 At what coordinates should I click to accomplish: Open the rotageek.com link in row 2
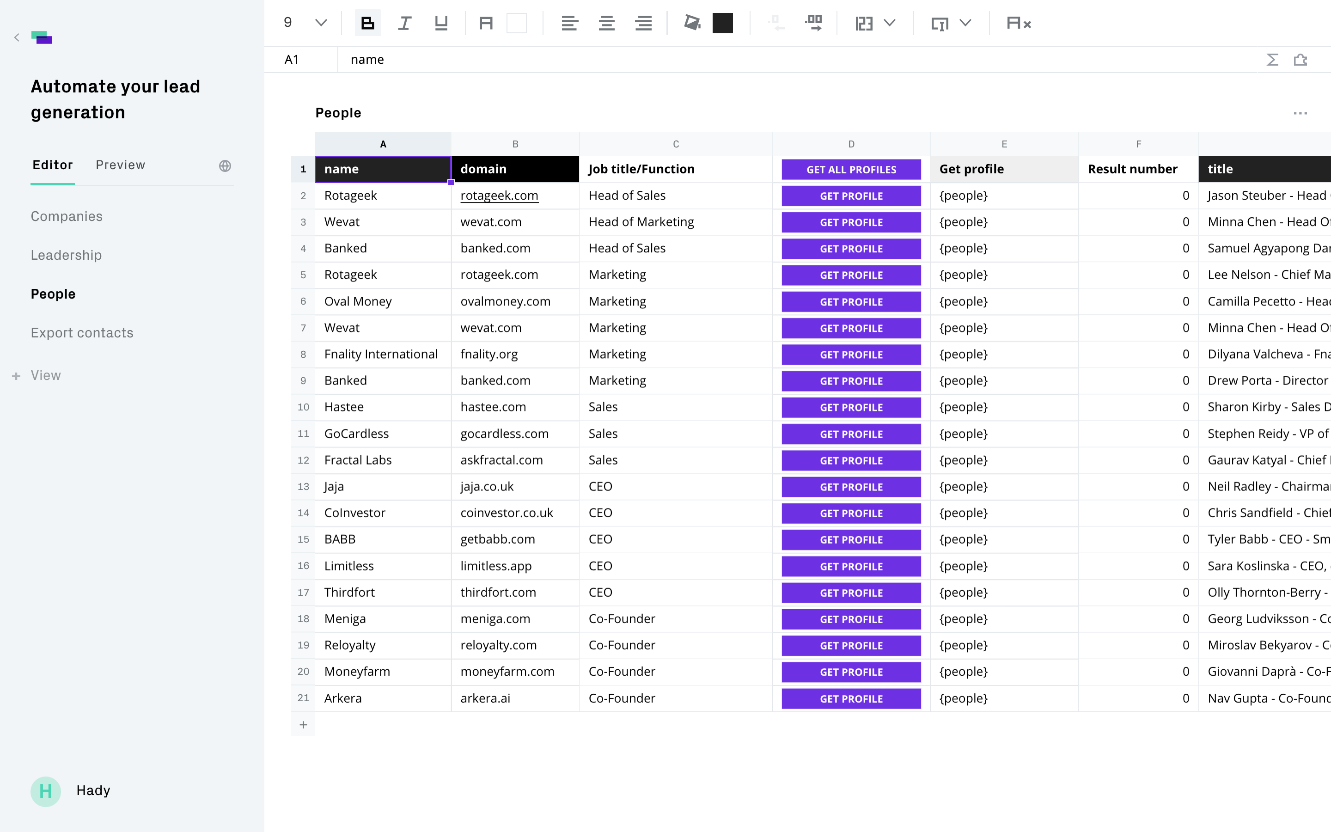499,196
